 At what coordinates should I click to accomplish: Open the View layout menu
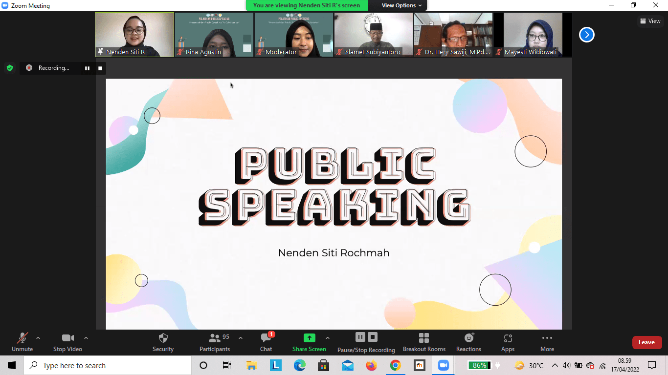coord(650,21)
